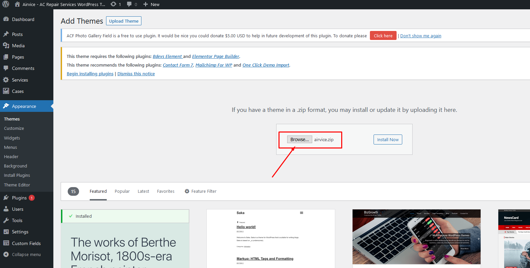This screenshot has width=530, height=268.
Task: Switch to the Popular tab
Action: click(x=122, y=191)
